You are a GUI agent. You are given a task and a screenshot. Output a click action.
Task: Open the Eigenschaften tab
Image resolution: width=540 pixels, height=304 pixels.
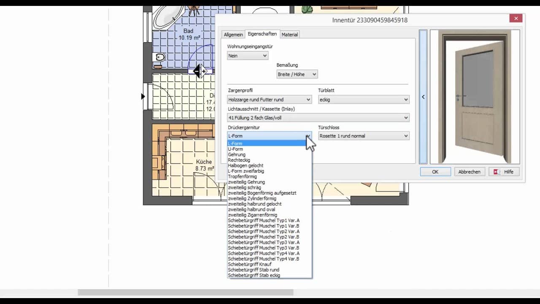point(262,34)
